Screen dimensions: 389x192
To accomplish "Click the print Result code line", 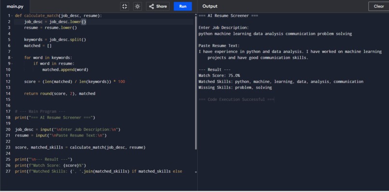I will (x=43, y=159).
